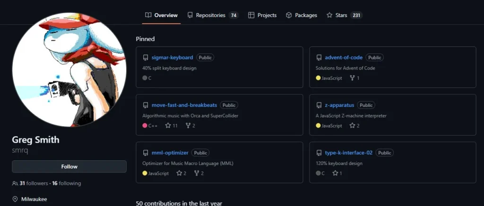
Task: Click the Packages cube icon
Action: pos(289,15)
